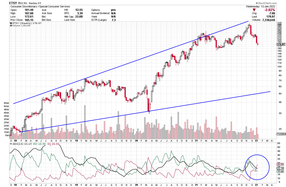
Task: Click year 20 on the price chart time axis
Action: coord(137,141)
